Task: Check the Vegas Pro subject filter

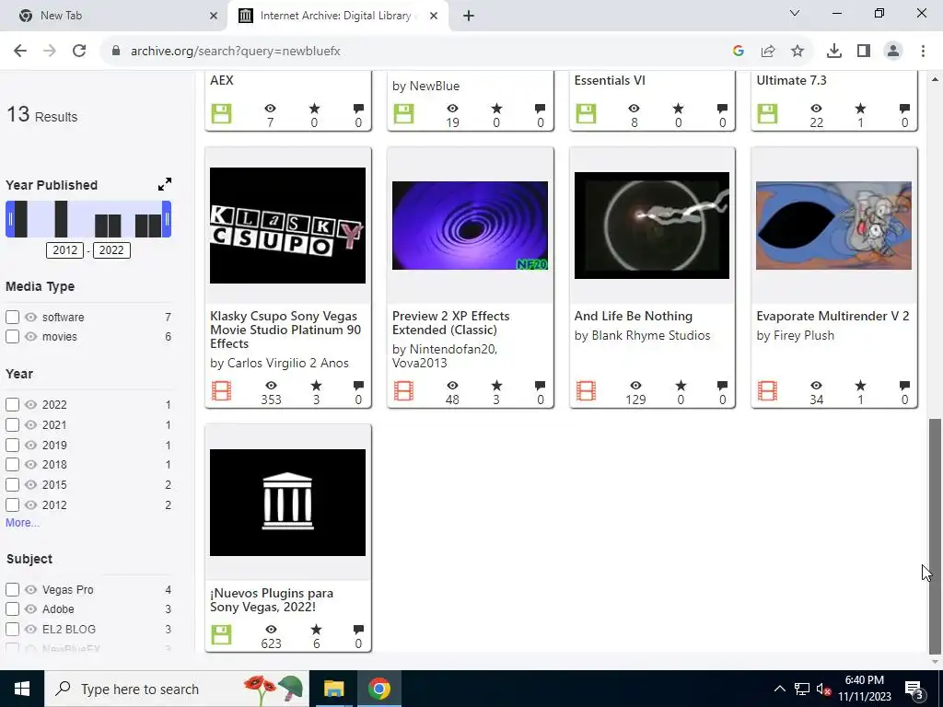Action: point(12,589)
